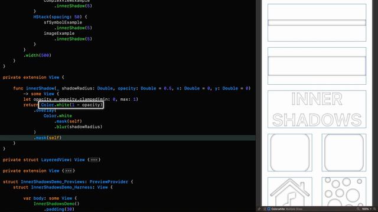Click 'var body: some View' line
The height and width of the screenshot is (212, 378).
[x=50, y=198]
